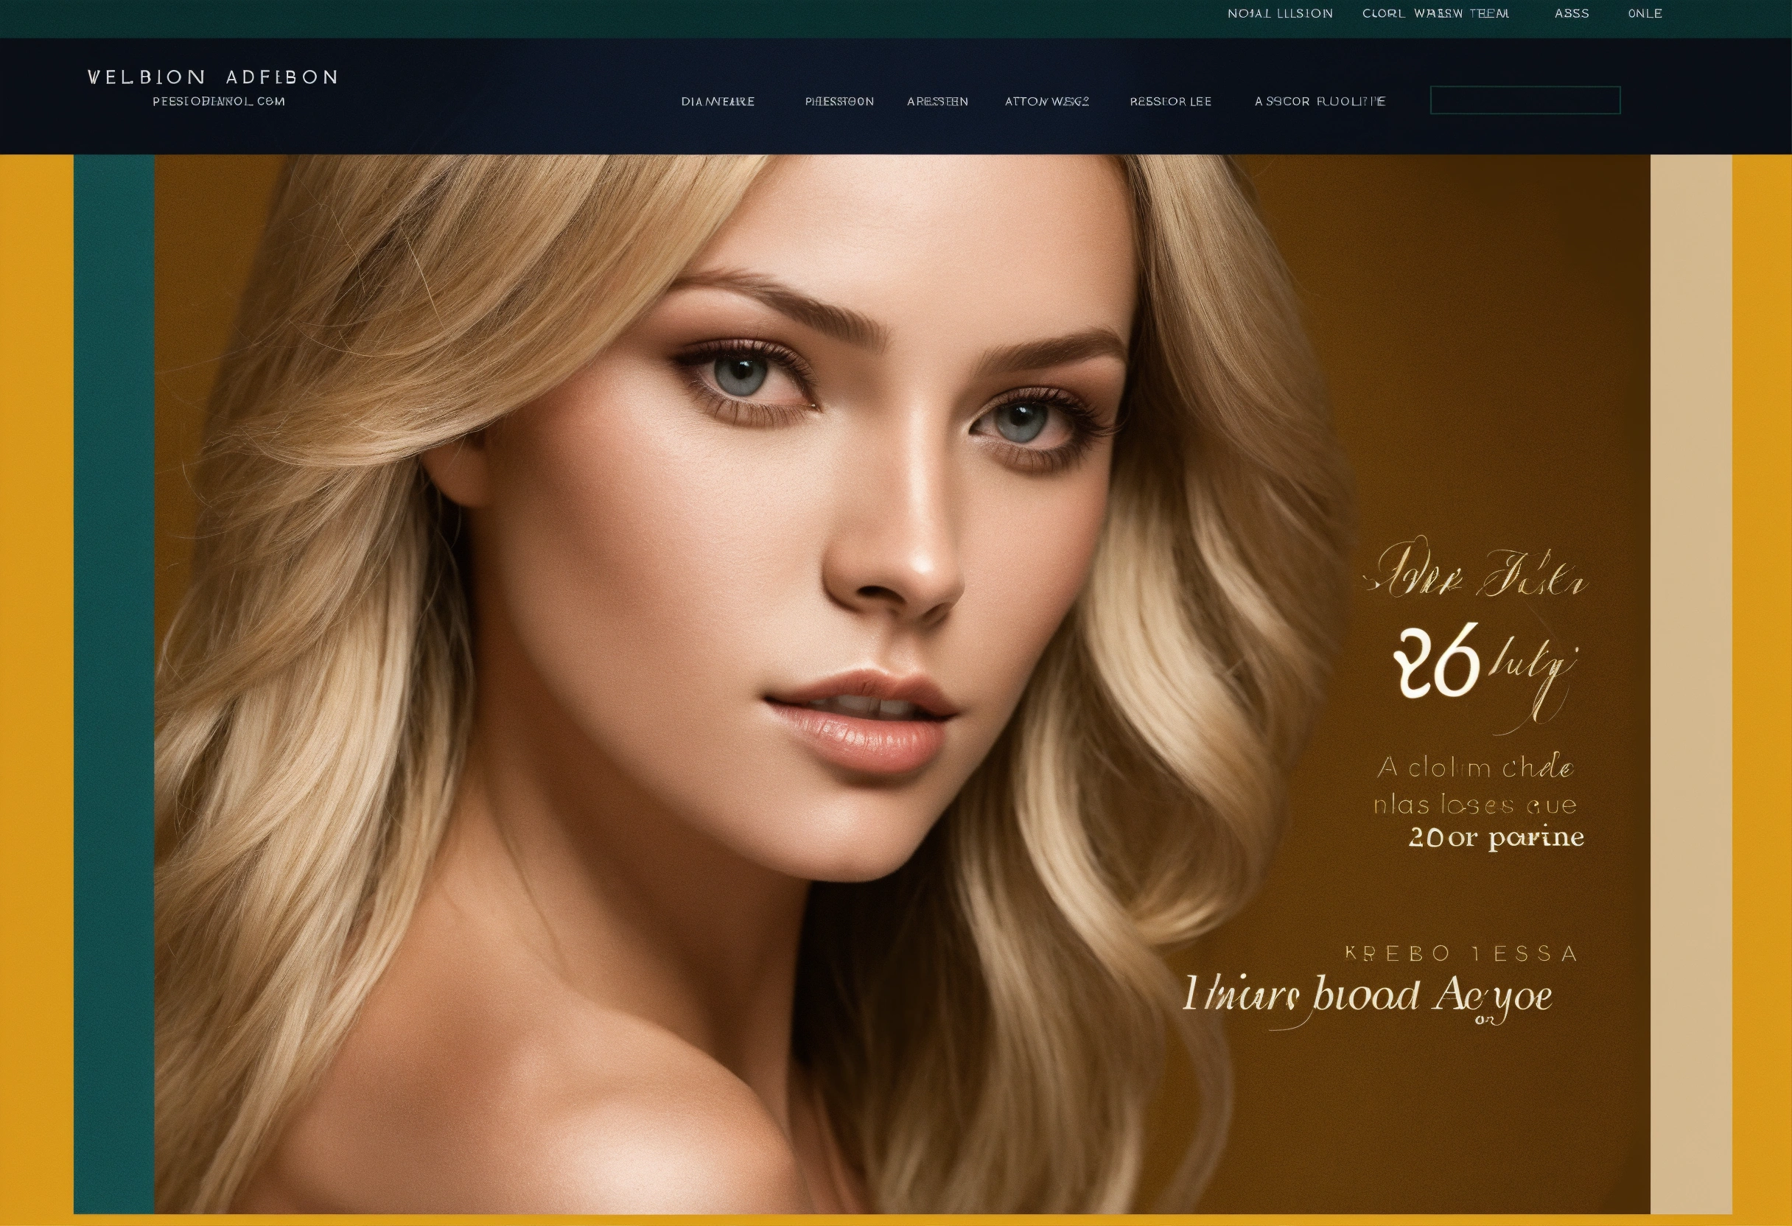Open the 'ATTON WESG2' menu item

point(1047,101)
